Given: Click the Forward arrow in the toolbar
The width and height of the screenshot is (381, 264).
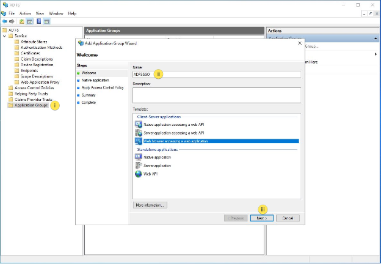Looking at the screenshot, I should coord(13,20).
